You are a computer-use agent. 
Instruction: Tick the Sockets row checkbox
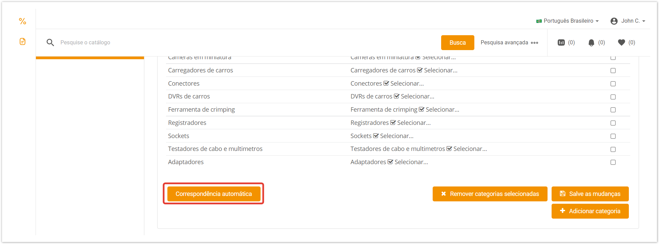point(613,136)
